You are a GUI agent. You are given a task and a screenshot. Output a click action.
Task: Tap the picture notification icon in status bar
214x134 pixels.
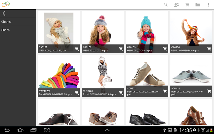point(170,130)
